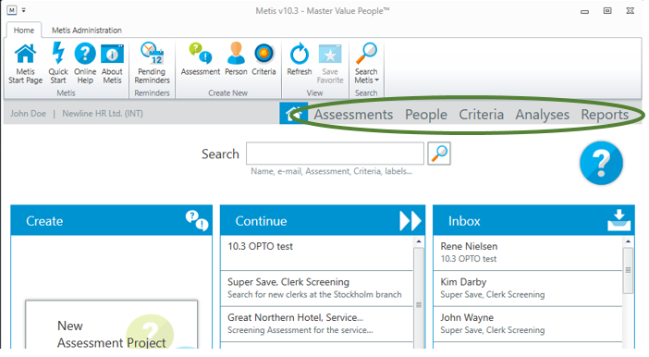This screenshot has width=649, height=357.
Task: Click the Continue fast-forward arrows icon
Action: 410,221
